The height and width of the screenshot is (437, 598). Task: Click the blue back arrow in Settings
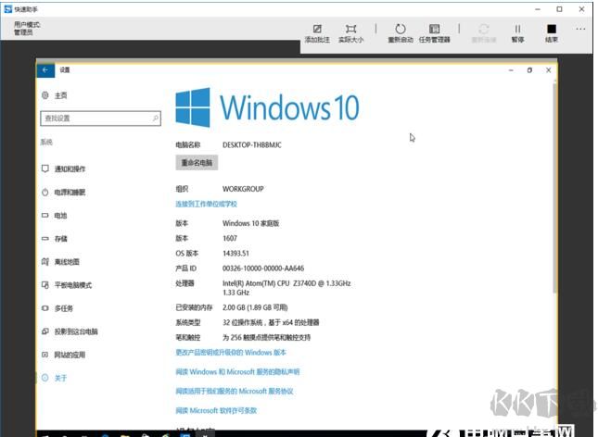tap(45, 70)
